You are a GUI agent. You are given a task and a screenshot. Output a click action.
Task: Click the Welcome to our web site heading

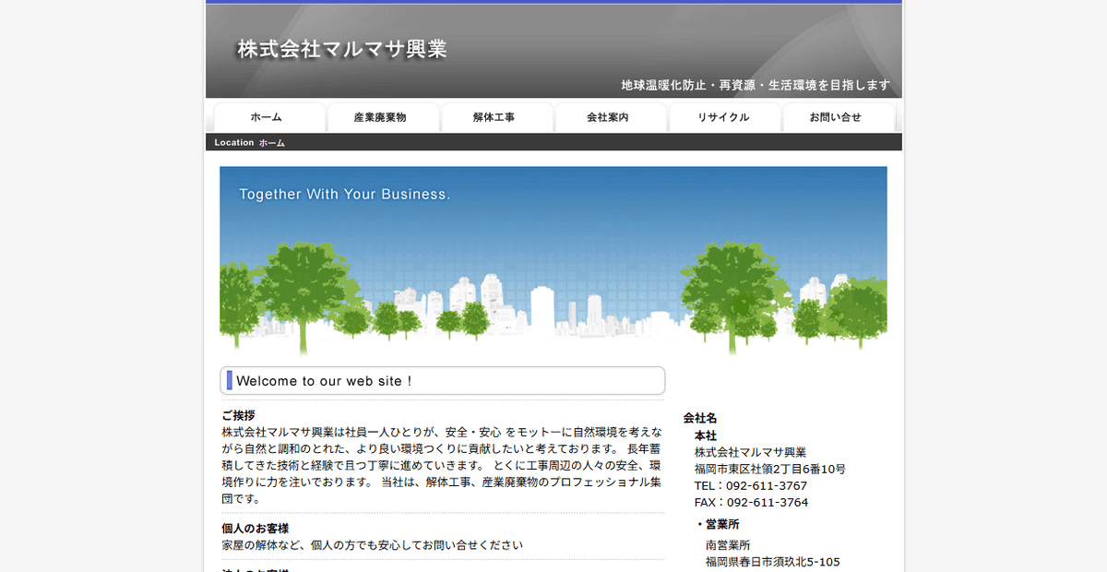326,380
